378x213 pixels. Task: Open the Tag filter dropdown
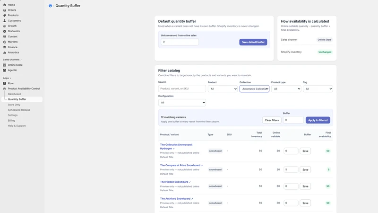tap(318, 89)
